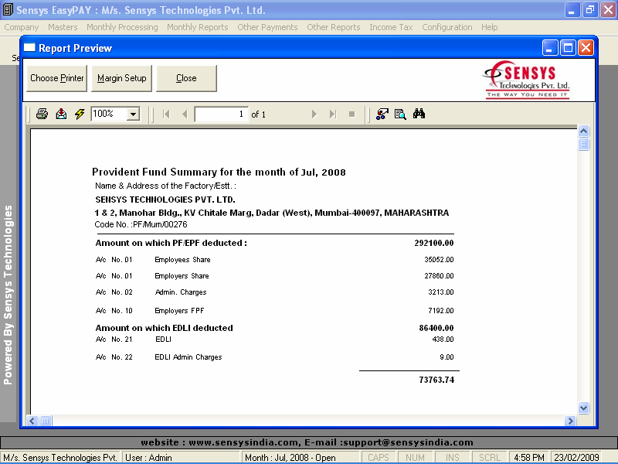
Task: Click the Margin Setup button
Action: point(121,79)
